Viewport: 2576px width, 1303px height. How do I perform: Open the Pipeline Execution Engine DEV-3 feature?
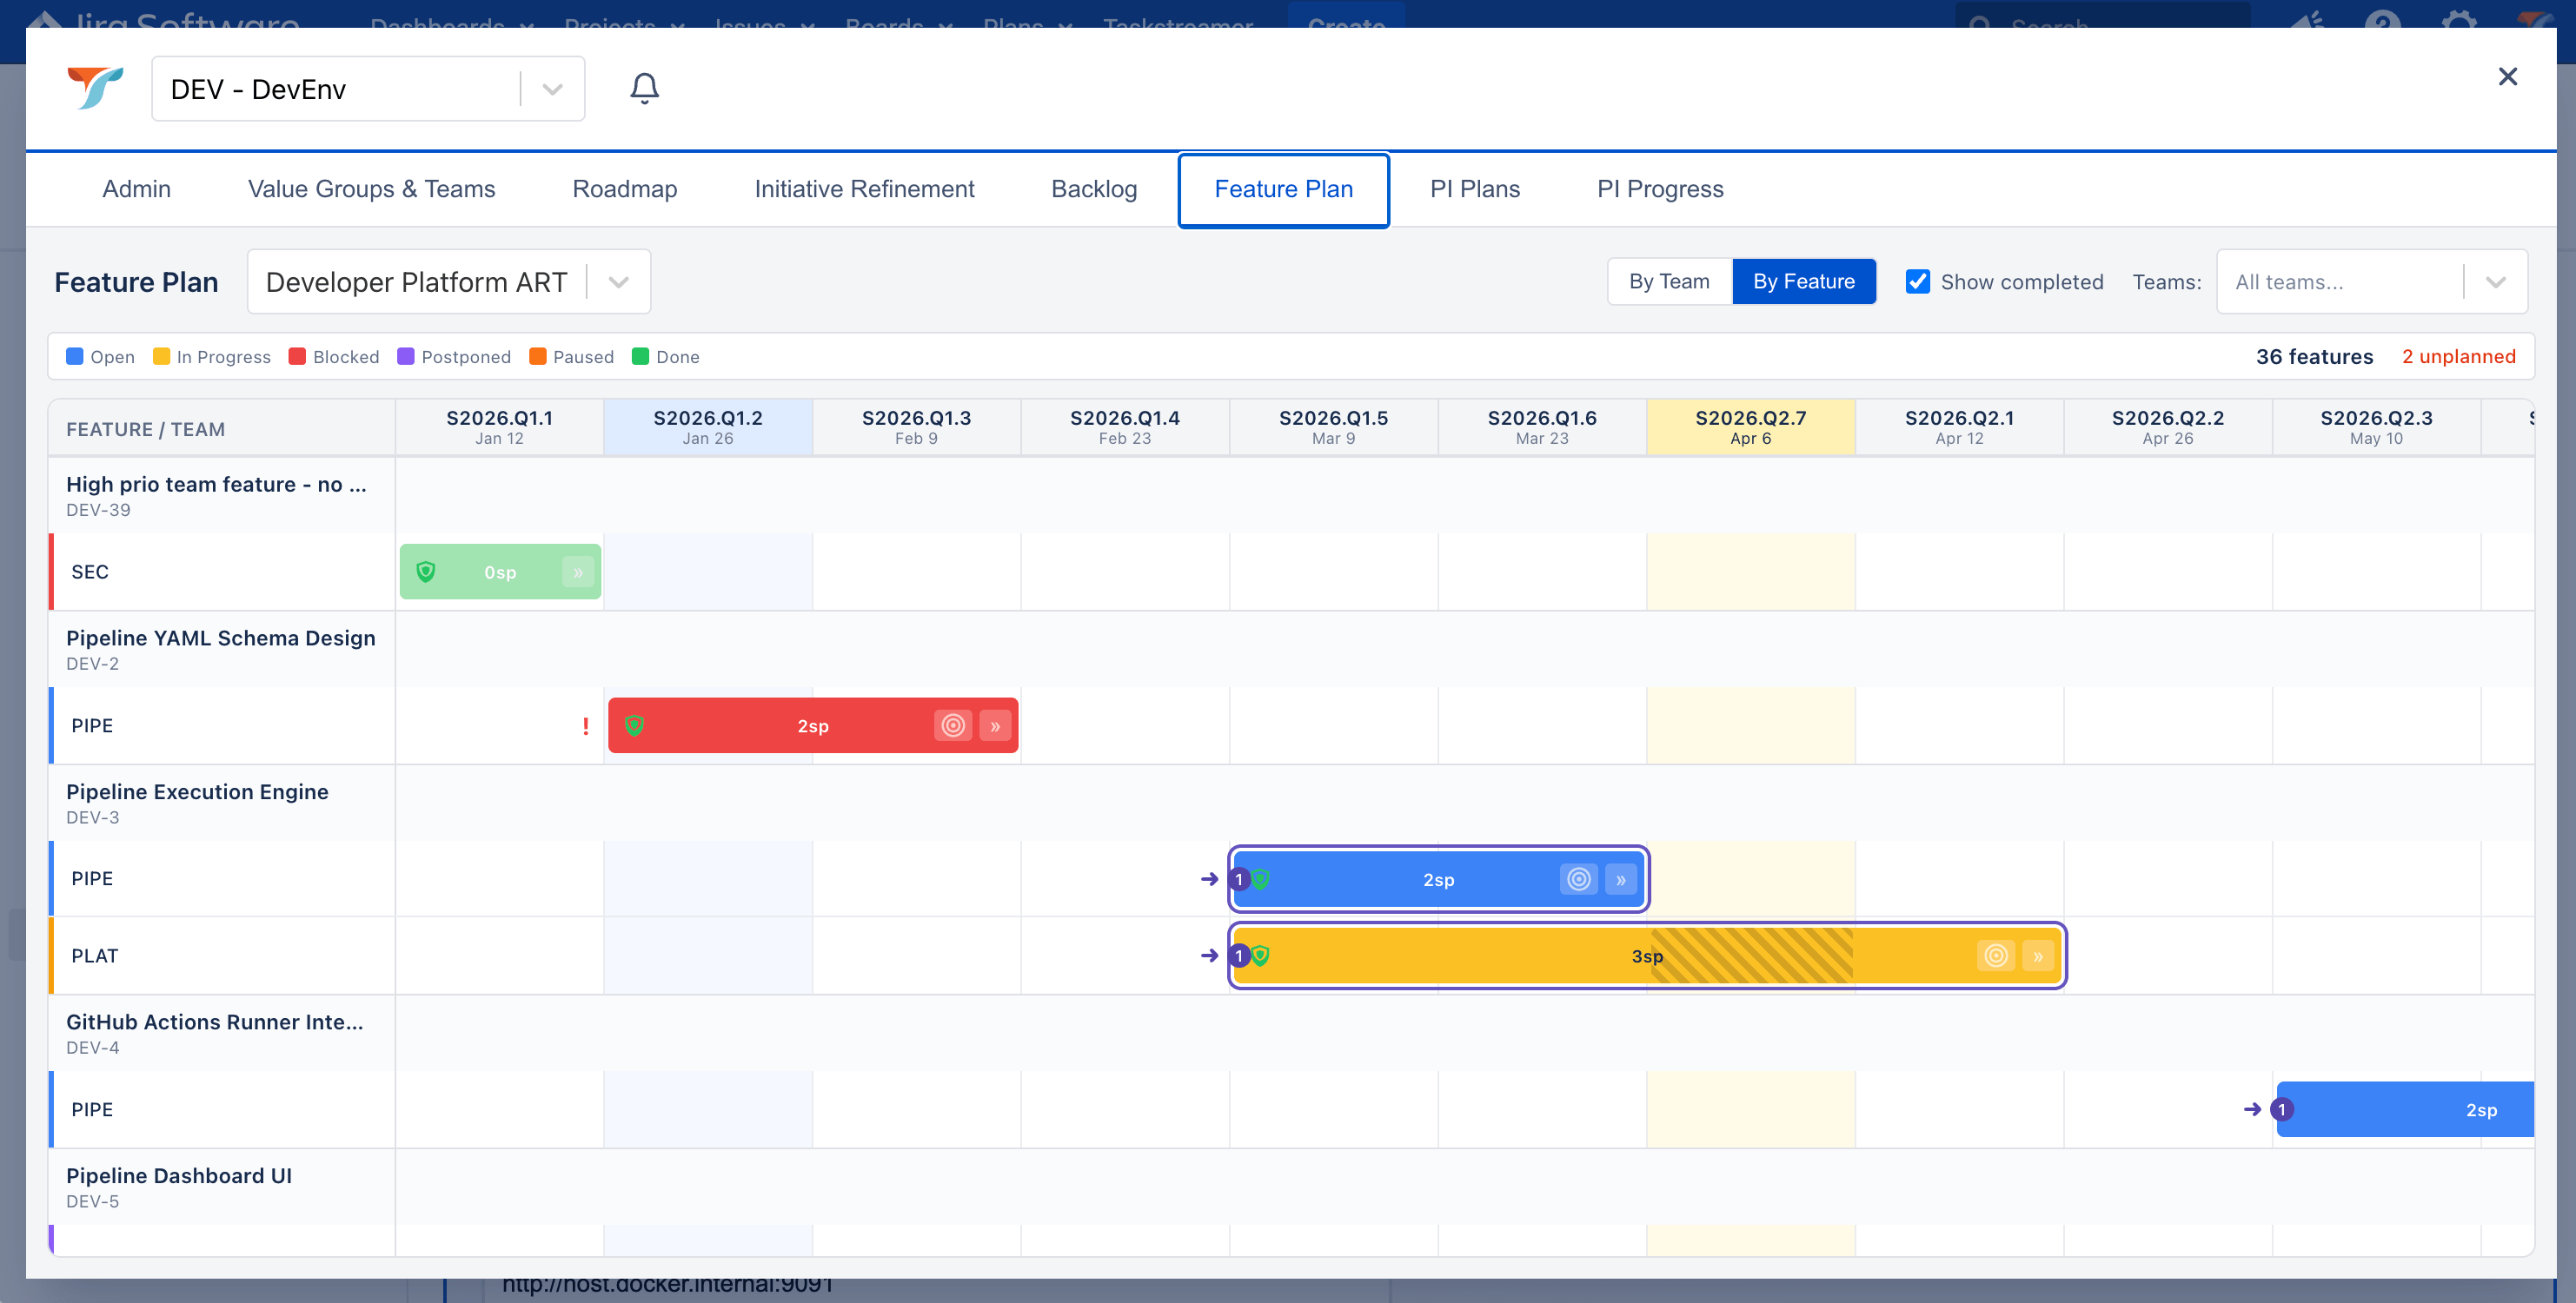(x=197, y=791)
